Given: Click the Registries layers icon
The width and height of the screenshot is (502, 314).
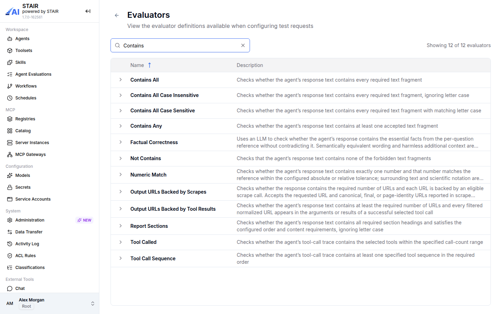Looking at the screenshot, I should point(10,119).
